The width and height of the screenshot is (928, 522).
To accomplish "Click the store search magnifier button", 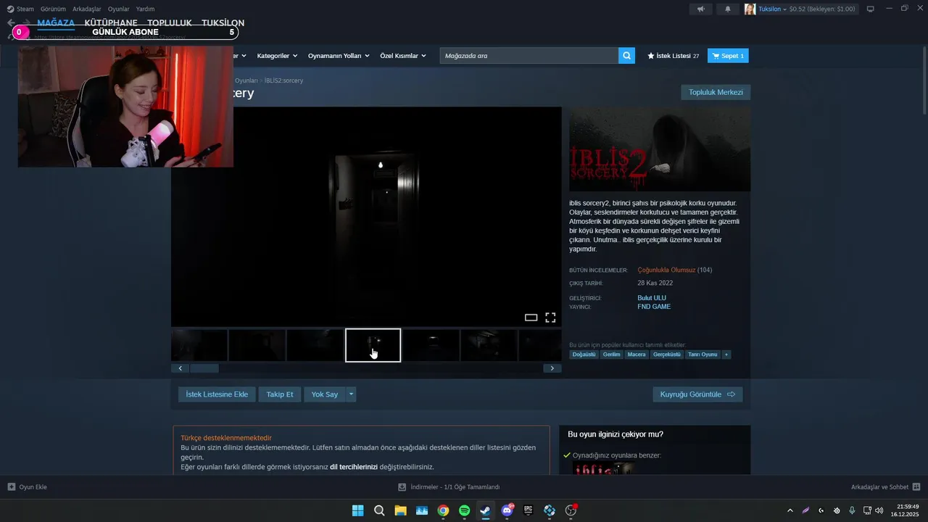I will [626, 56].
